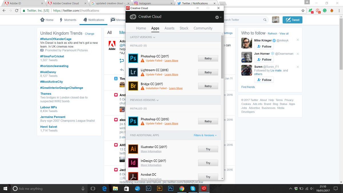Image resolution: width=343 pixels, height=193 pixels.
Task: Click the Illustrator CC (2017) app icon
Action: [133, 149]
